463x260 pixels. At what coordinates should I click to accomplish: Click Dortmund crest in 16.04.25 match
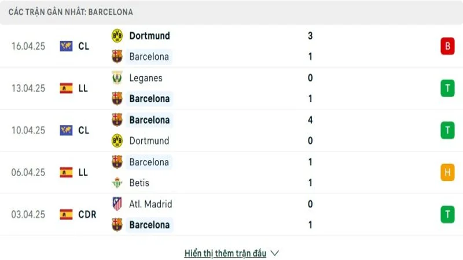117,36
